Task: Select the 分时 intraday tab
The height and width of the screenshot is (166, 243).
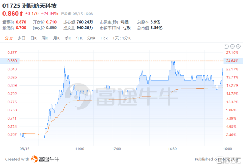Action: click(8, 38)
